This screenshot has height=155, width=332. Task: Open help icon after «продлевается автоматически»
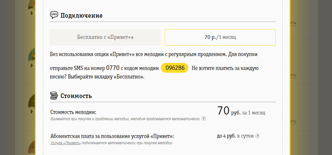click(x=203, y=118)
